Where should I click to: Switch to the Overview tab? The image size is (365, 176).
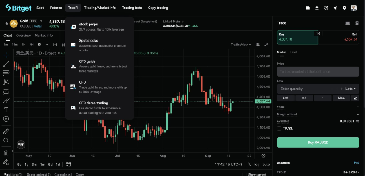coord(23,36)
